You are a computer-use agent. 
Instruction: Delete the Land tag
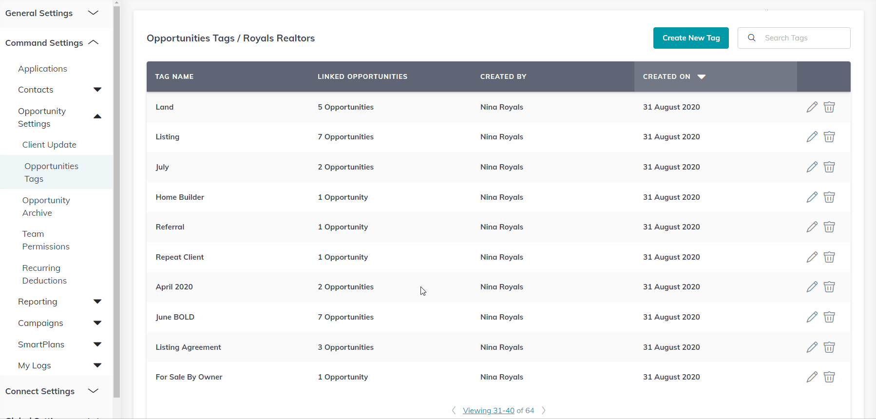point(829,107)
